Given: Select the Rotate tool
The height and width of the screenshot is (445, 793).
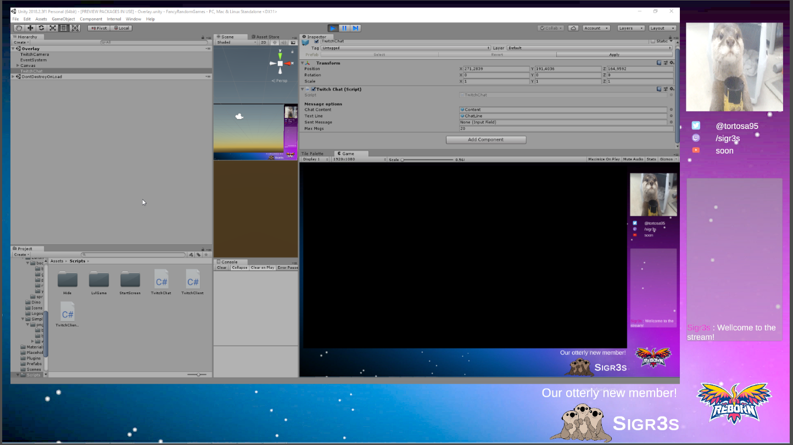Looking at the screenshot, I should pos(41,28).
